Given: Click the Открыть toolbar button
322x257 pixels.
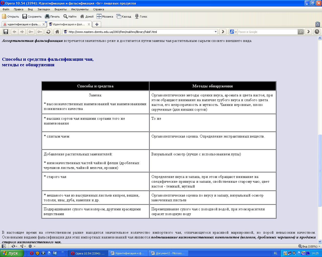Looking at the screenshot, I should pos(11,17).
